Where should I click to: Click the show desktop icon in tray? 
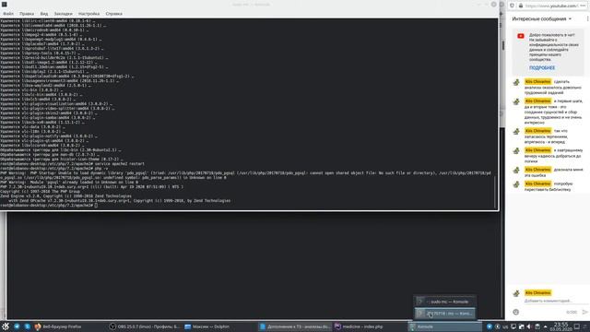(x=576, y=326)
